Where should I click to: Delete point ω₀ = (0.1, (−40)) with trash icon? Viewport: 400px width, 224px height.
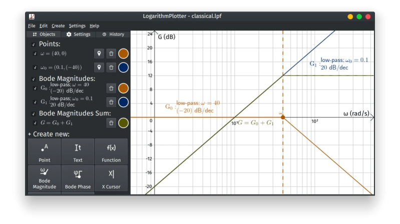pos(111,67)
